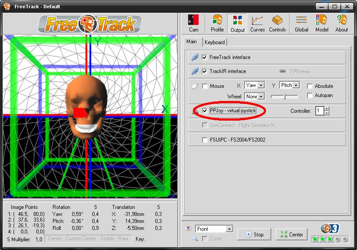Click the 3-point model badge icon
This screenshot has height=250, width=357.
click(330, 229)
